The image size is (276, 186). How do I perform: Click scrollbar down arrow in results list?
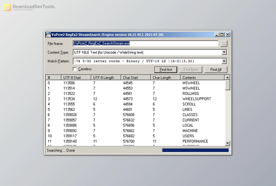pyautogui.click(x=227, y=143)
